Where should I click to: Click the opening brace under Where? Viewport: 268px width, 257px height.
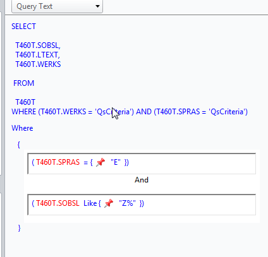pyautogui.click(x=19, y=145)
